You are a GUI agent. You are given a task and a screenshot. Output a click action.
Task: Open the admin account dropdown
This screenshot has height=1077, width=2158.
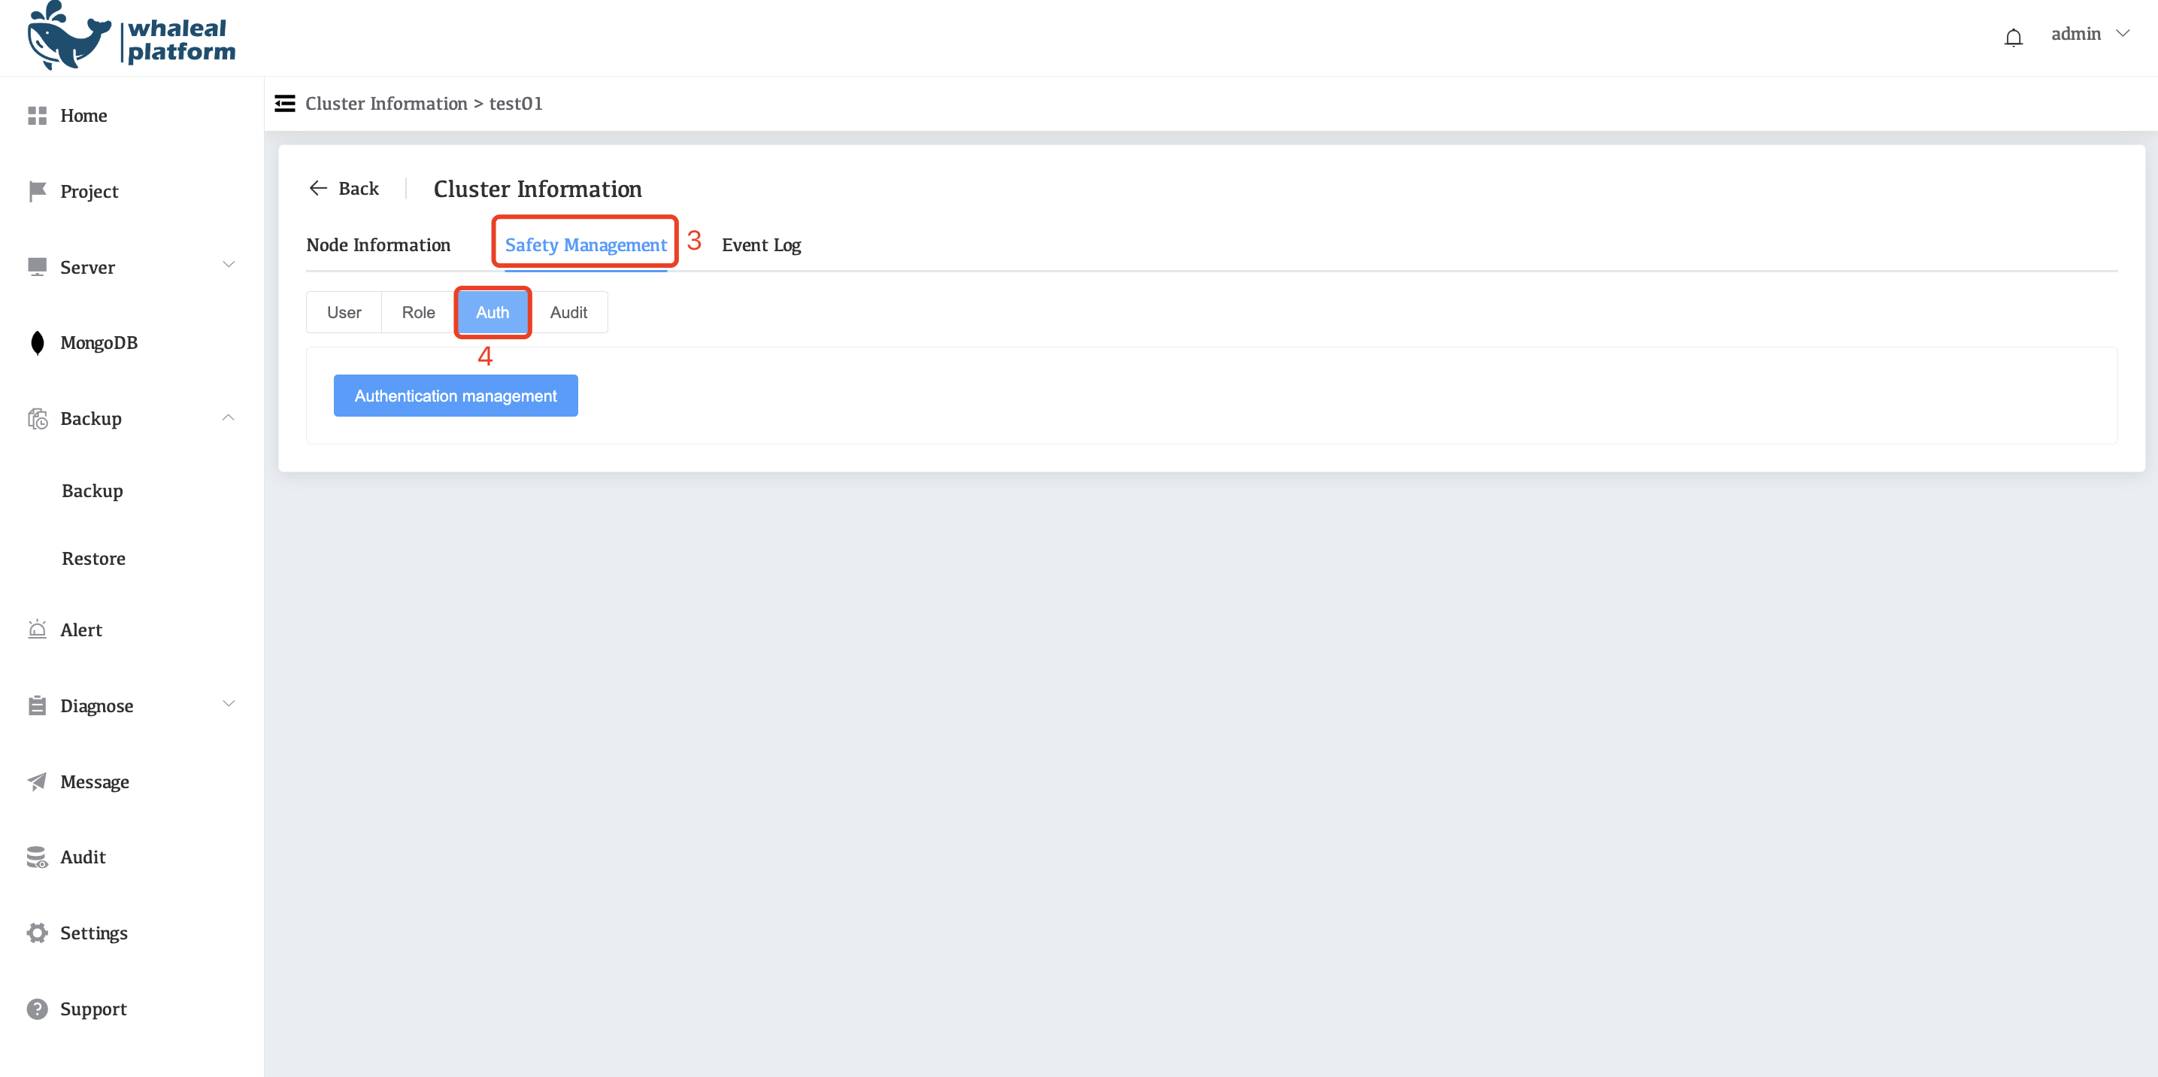point(2091,34)
